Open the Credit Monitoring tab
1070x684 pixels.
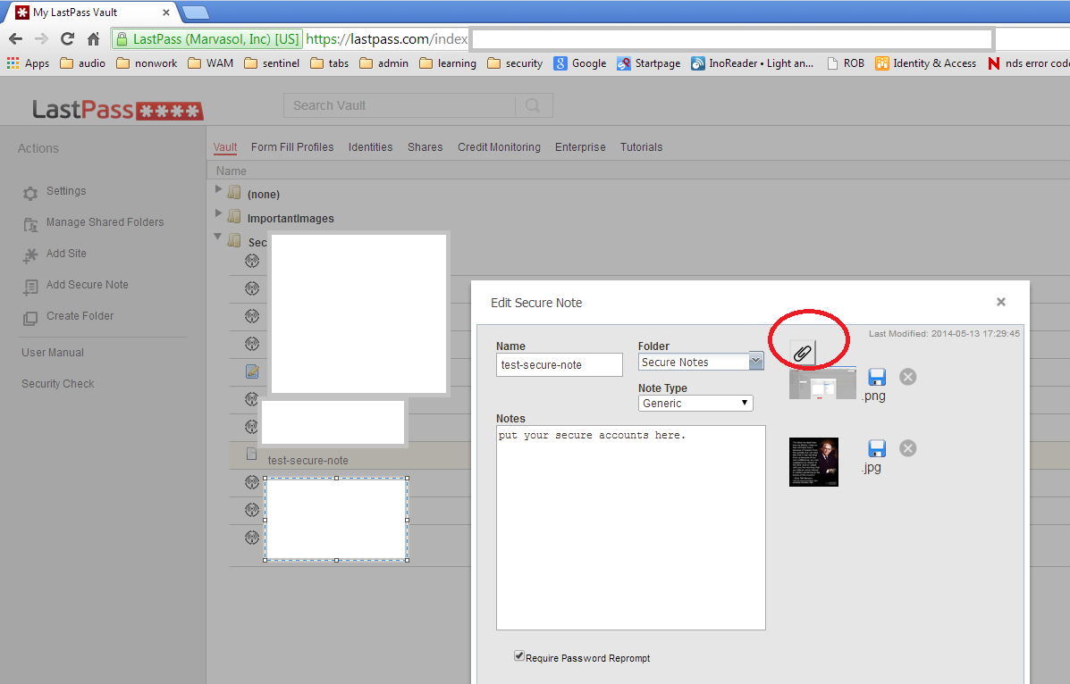[x=499, y=147]
